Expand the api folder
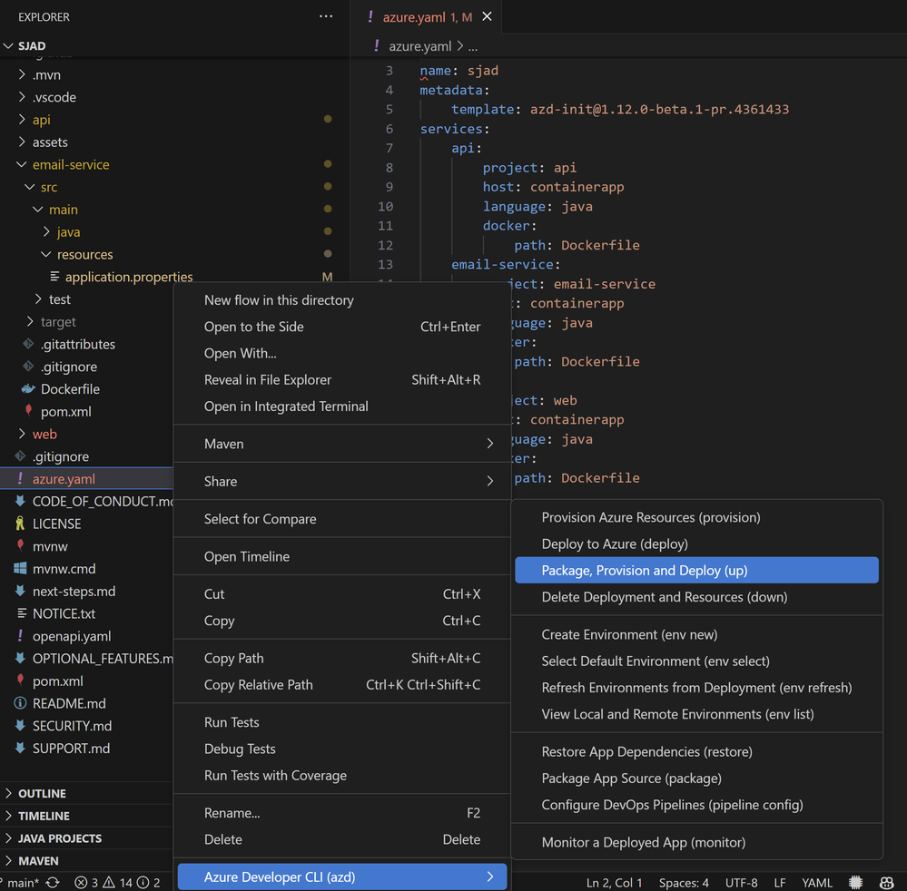This screenshot has width=907, height=891. pyautogui.click(x=41, y=120)
